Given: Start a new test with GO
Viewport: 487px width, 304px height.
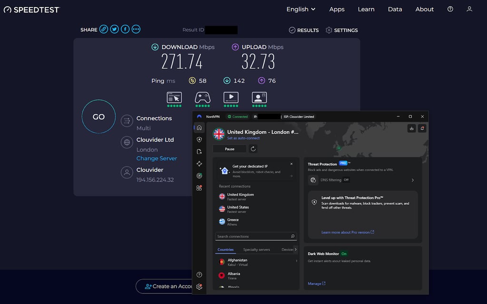Looking at the screenshot, I should 99,117.
